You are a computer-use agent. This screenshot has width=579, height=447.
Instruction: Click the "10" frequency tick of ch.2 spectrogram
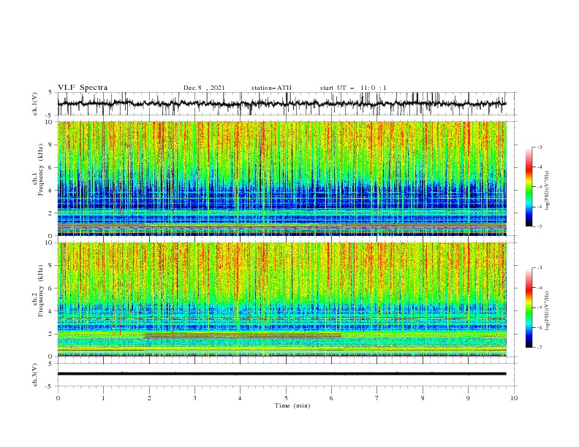tap(49, 242)
